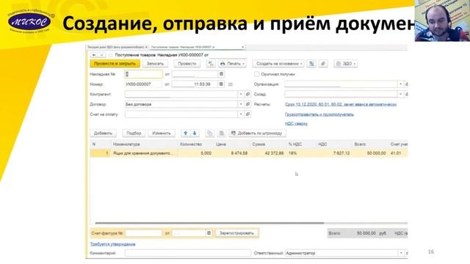Open the linked documents structure icon
Screen dimensions: 470x264
click(311, 64)
